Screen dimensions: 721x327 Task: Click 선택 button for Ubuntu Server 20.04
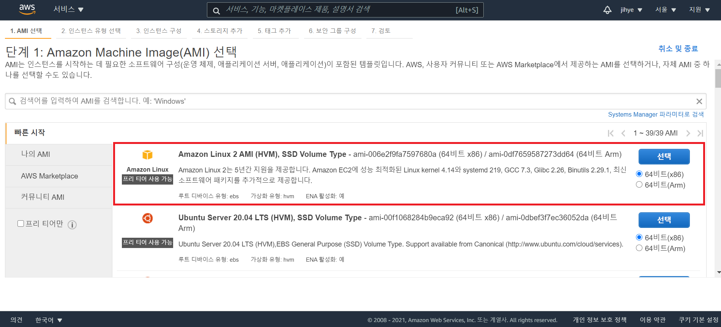[x=664, y=220]
